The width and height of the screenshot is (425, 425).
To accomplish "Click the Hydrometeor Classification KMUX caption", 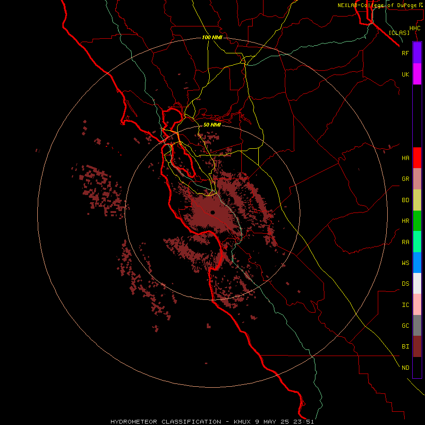I will 212,422.
